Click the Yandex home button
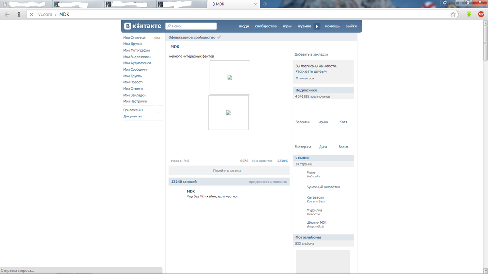 [x=19, y=14]
